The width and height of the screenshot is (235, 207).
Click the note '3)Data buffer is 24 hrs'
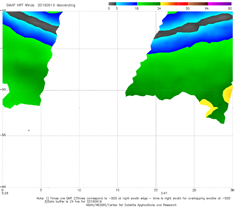[x=73, y=202]
